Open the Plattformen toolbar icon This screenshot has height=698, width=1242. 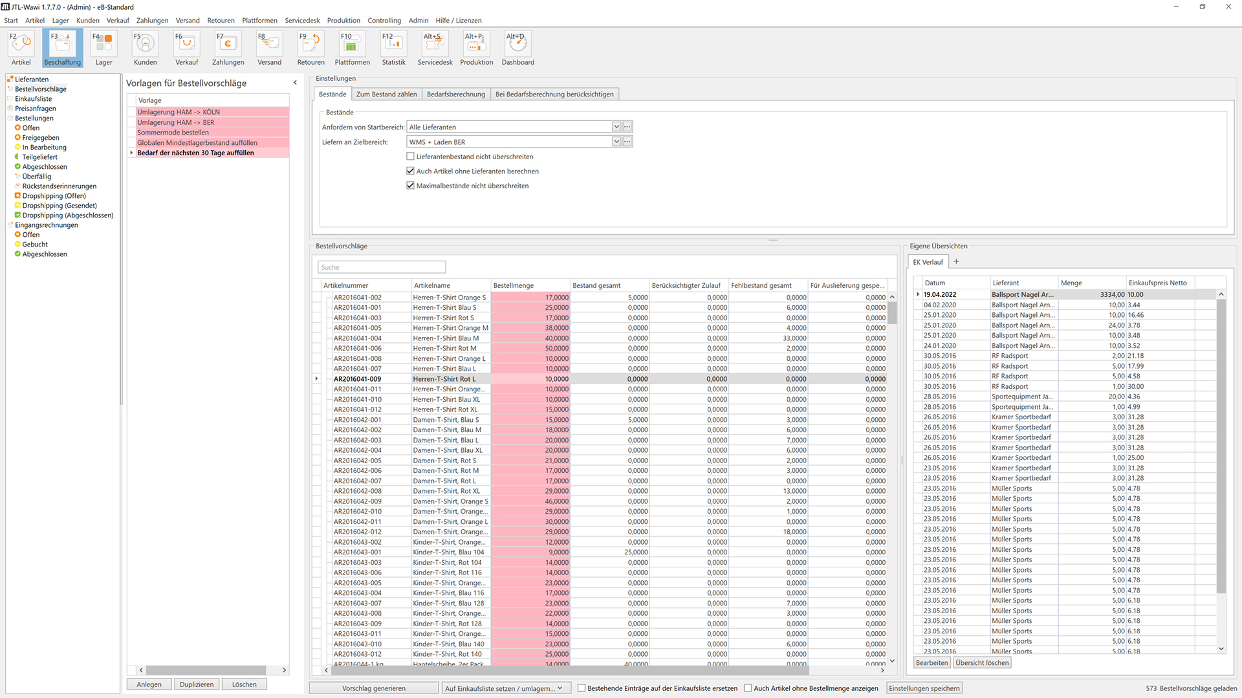point(352,49)
